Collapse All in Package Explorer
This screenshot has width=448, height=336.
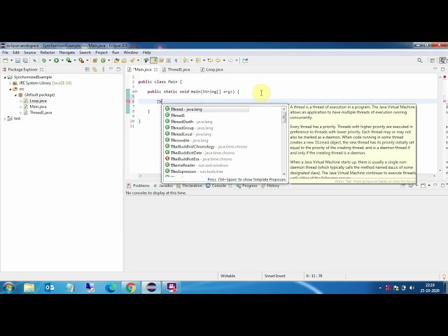[87, 69]
